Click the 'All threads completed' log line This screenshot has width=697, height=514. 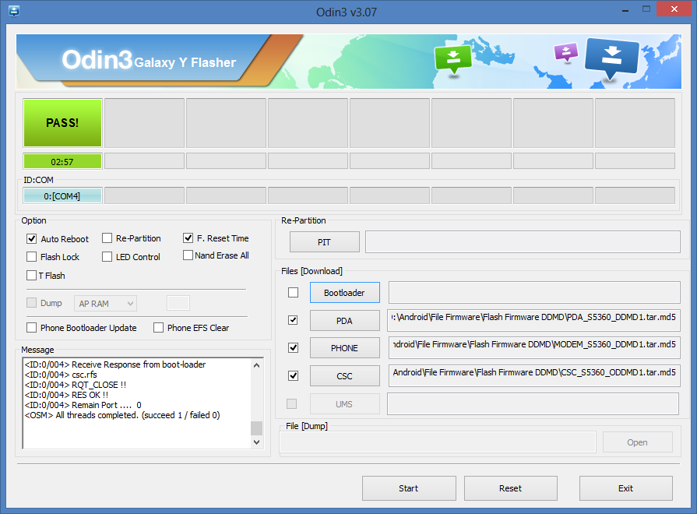coord(122,415)
